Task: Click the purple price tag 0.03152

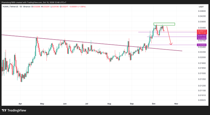Action: tap(202, 36)
